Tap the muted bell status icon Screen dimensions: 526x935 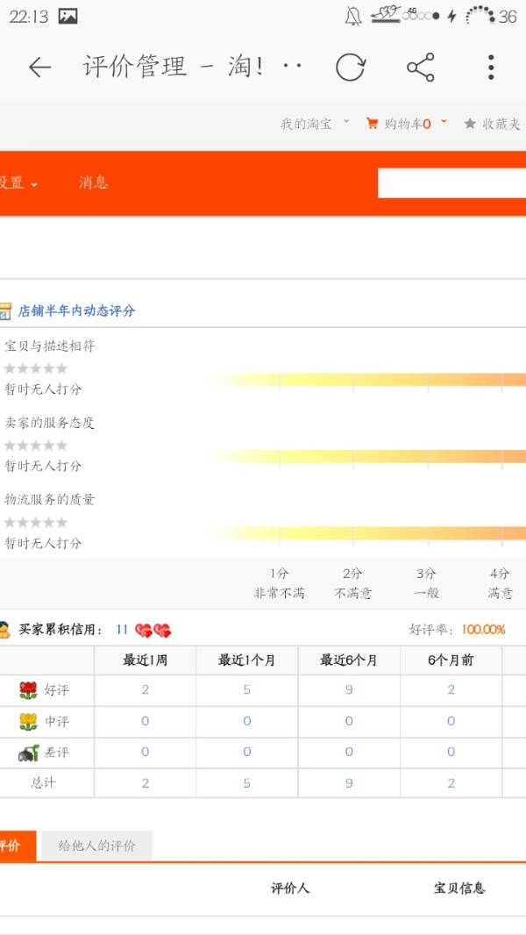(x=352, y=16)
